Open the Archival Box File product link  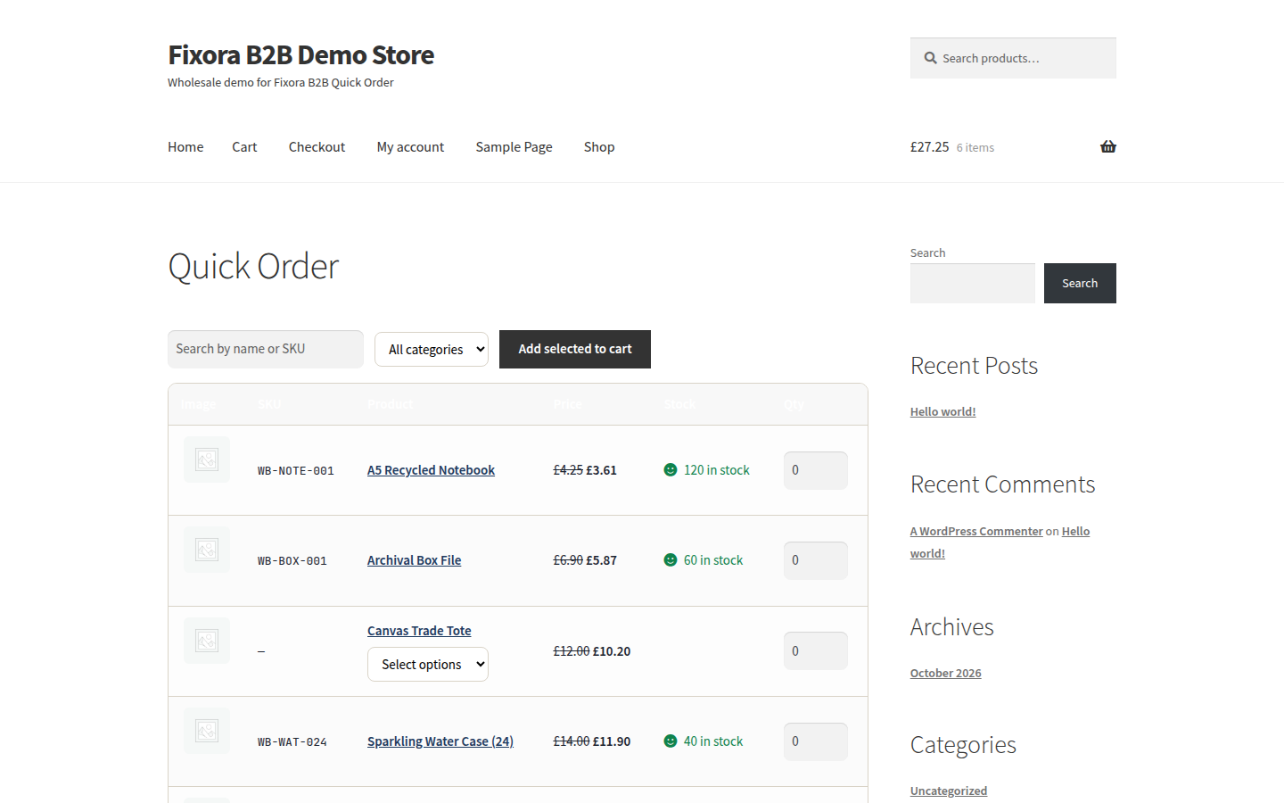pyautogui.click(x=414, y=560)
